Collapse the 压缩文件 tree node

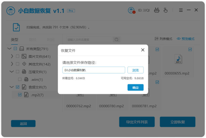click(12, 72)
